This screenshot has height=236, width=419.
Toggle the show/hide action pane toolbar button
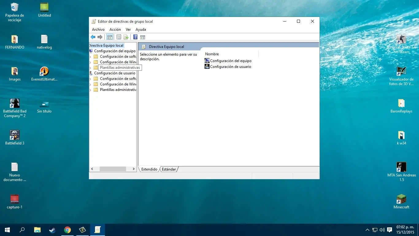click(142, 37)
